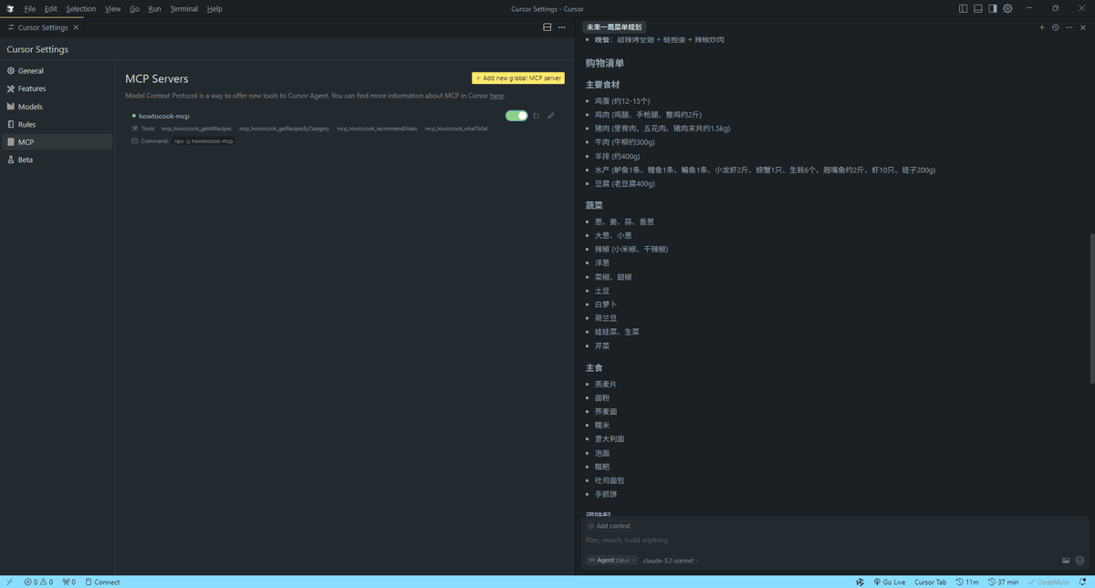Attach an image to the chat
This screenshot has height=588, width=1095.
[1066, 561]
